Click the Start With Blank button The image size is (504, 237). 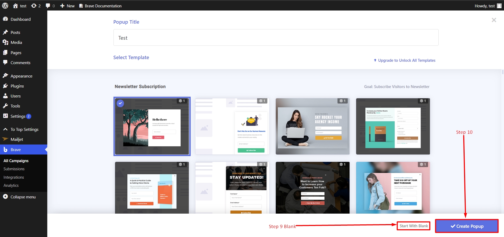coord(414,226)
